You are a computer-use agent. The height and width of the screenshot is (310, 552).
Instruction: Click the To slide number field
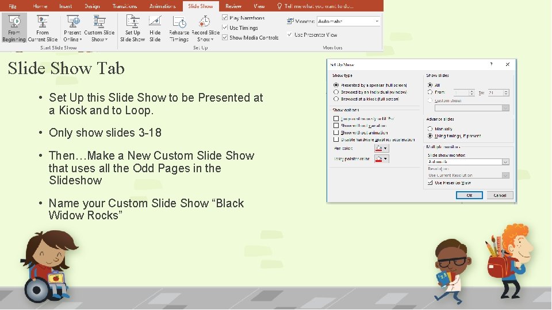pos(495,92)
